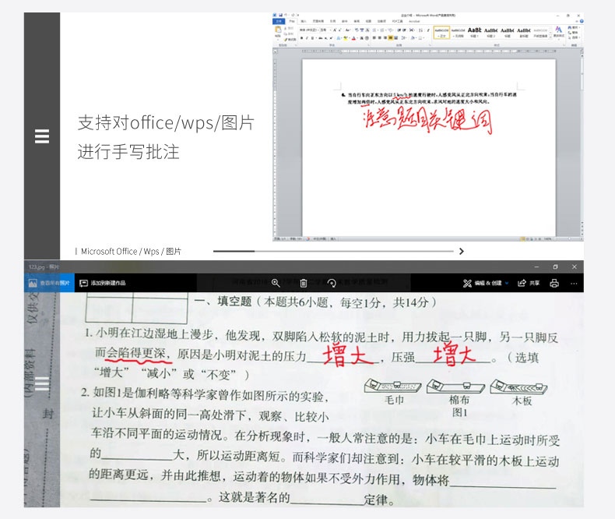Screen dimensions: 615x519
Task: Click the Format Painter button in Word
Action: (x=290, y=40)
